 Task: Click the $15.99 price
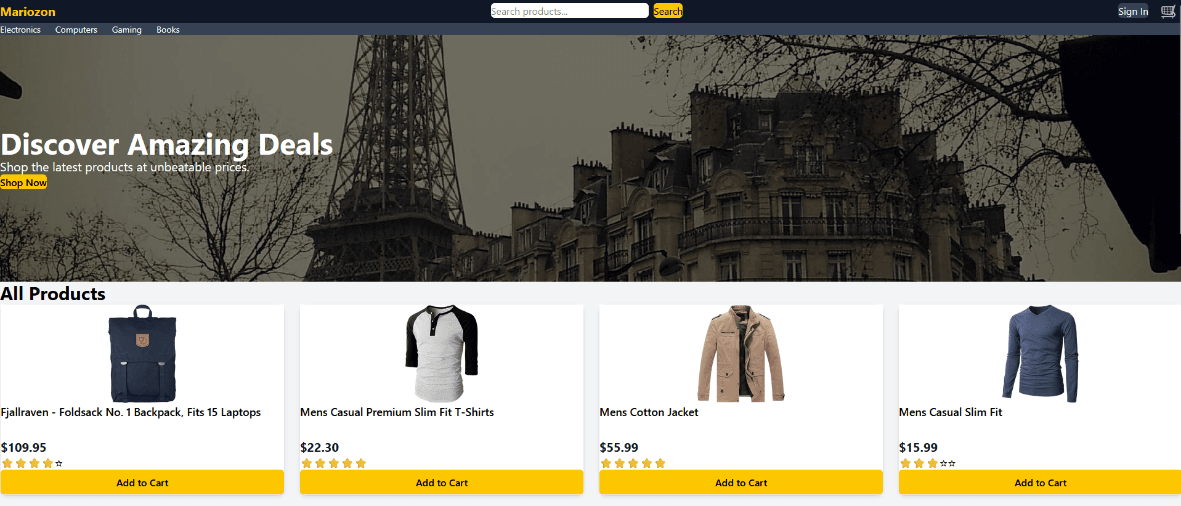click(918, 447)
